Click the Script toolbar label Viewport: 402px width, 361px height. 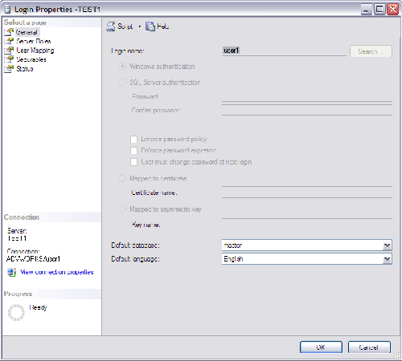click(125, 26)
